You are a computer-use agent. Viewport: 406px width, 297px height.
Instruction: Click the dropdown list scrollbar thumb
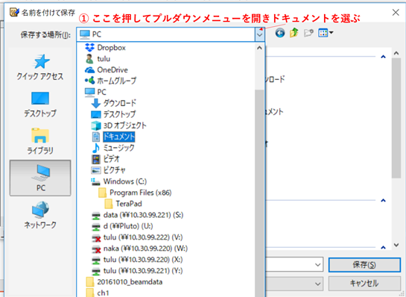259,193
